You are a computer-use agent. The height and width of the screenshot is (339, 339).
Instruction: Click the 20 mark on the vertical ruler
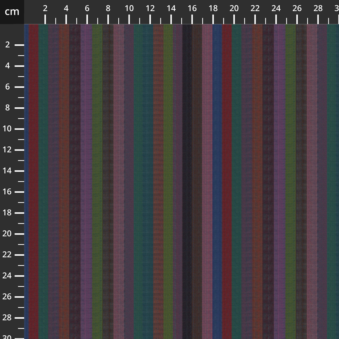click(8, 234)
